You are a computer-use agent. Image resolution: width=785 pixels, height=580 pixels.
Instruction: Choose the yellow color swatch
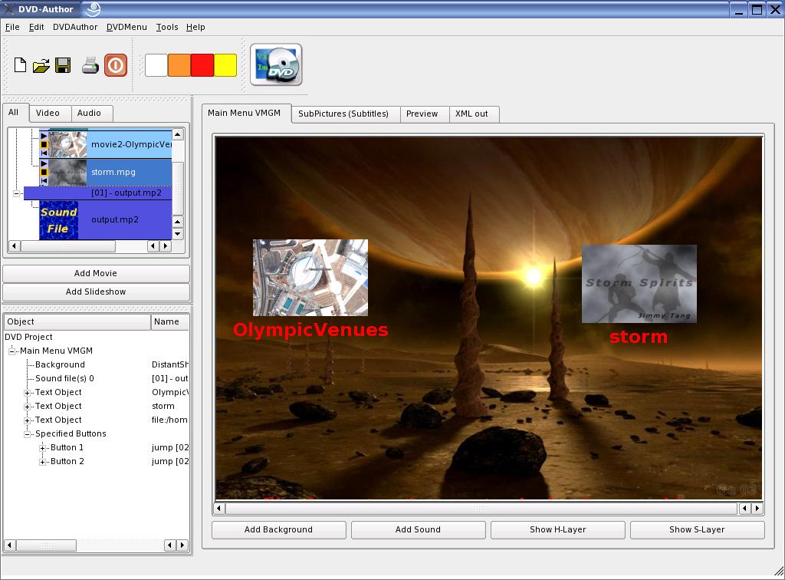(225, 66)
